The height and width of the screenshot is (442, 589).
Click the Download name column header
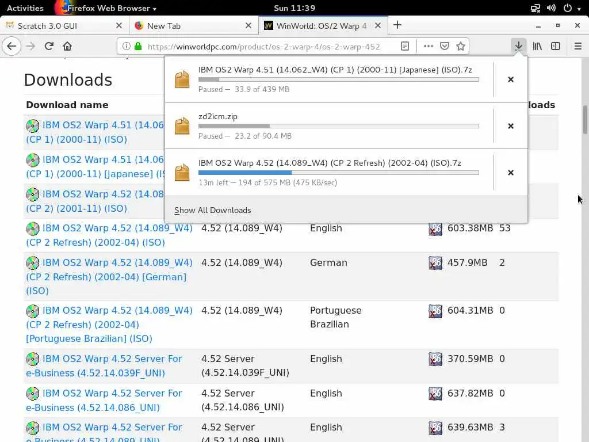click(x=67, y=105)
